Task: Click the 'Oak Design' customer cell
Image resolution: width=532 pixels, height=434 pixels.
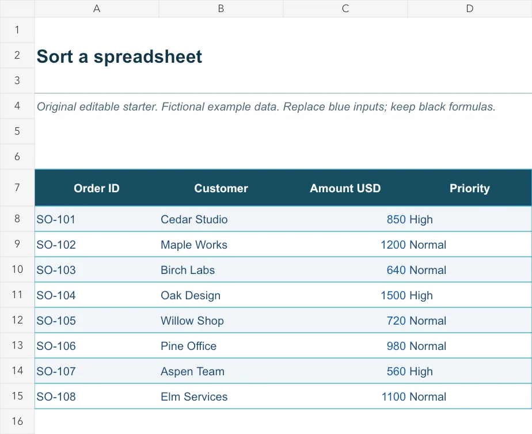Action: pyautogui.click(x=221, y=295)
